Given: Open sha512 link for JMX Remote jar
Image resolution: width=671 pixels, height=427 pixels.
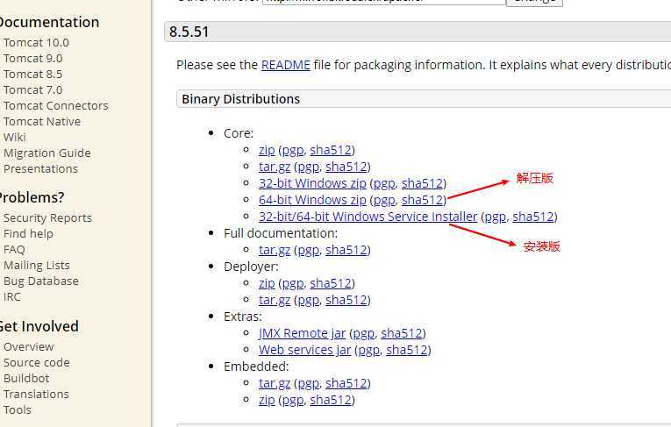Looking at the screenshot, I should pos(402,334).
